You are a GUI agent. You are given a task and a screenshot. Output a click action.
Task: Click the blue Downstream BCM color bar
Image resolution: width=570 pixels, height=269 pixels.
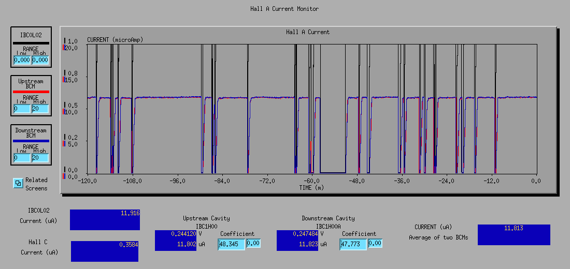click(x=31, y=141)
